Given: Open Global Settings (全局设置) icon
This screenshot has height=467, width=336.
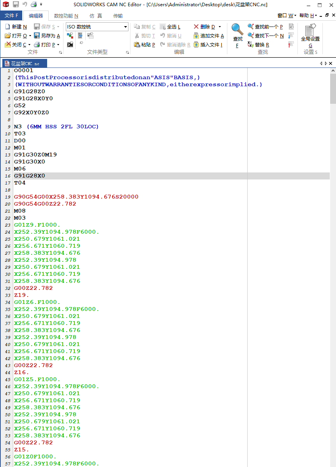Looking at the screenshot, I should coord(310,30).
